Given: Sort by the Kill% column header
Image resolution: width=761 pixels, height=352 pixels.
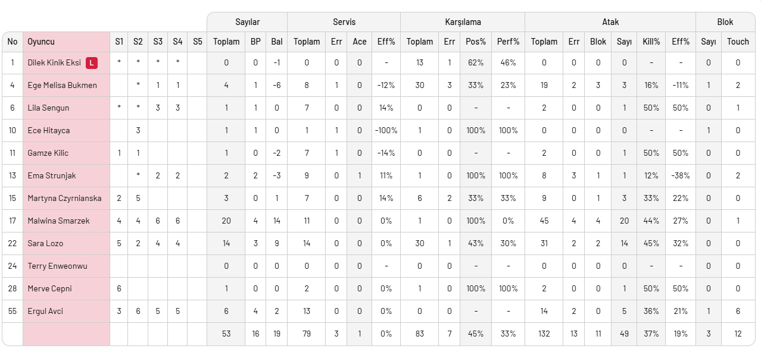Looking at the screenshot, I should (x=651, y=42).
